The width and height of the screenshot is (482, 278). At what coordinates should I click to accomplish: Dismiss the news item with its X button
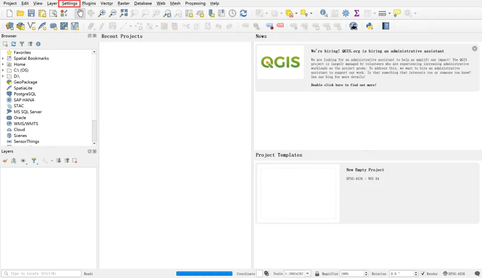[x=474, y=49]
